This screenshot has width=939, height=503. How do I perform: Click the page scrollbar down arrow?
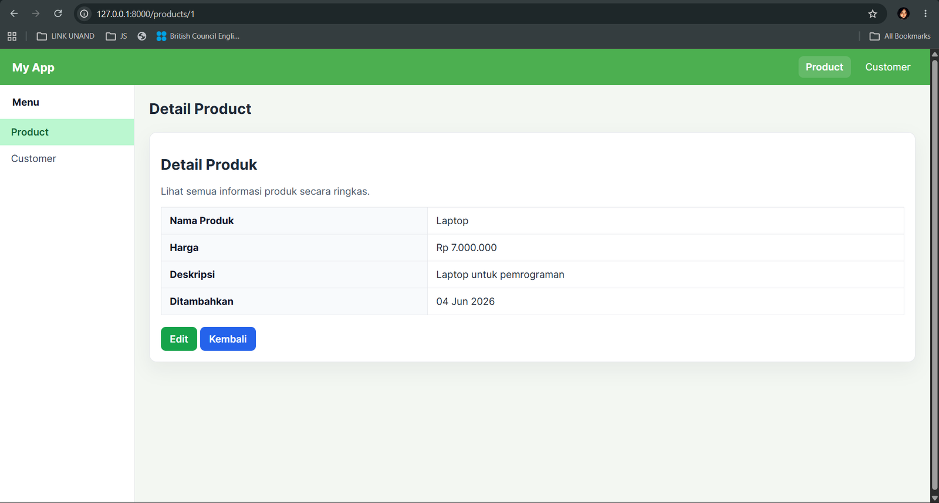tap(934, 498)
